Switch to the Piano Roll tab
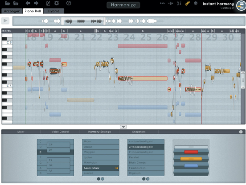 point(33,11)
